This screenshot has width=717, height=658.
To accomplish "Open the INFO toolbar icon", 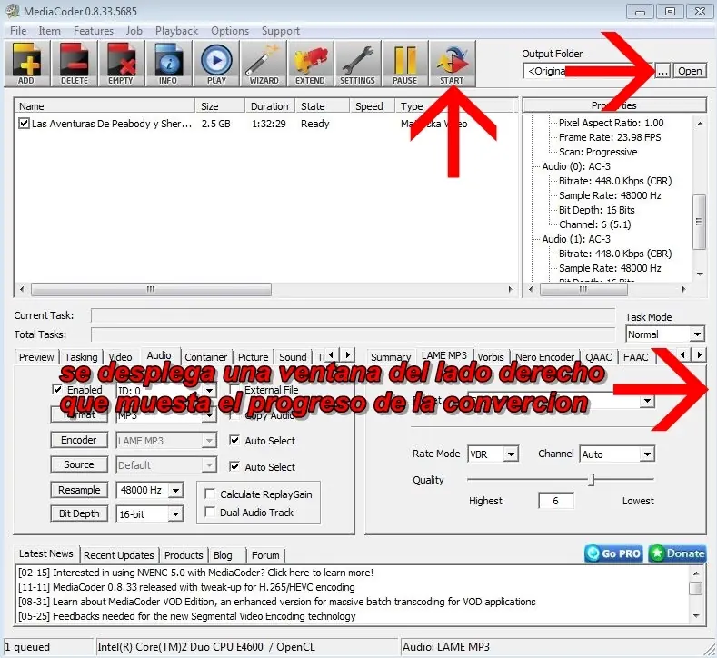I will point(168,63).
